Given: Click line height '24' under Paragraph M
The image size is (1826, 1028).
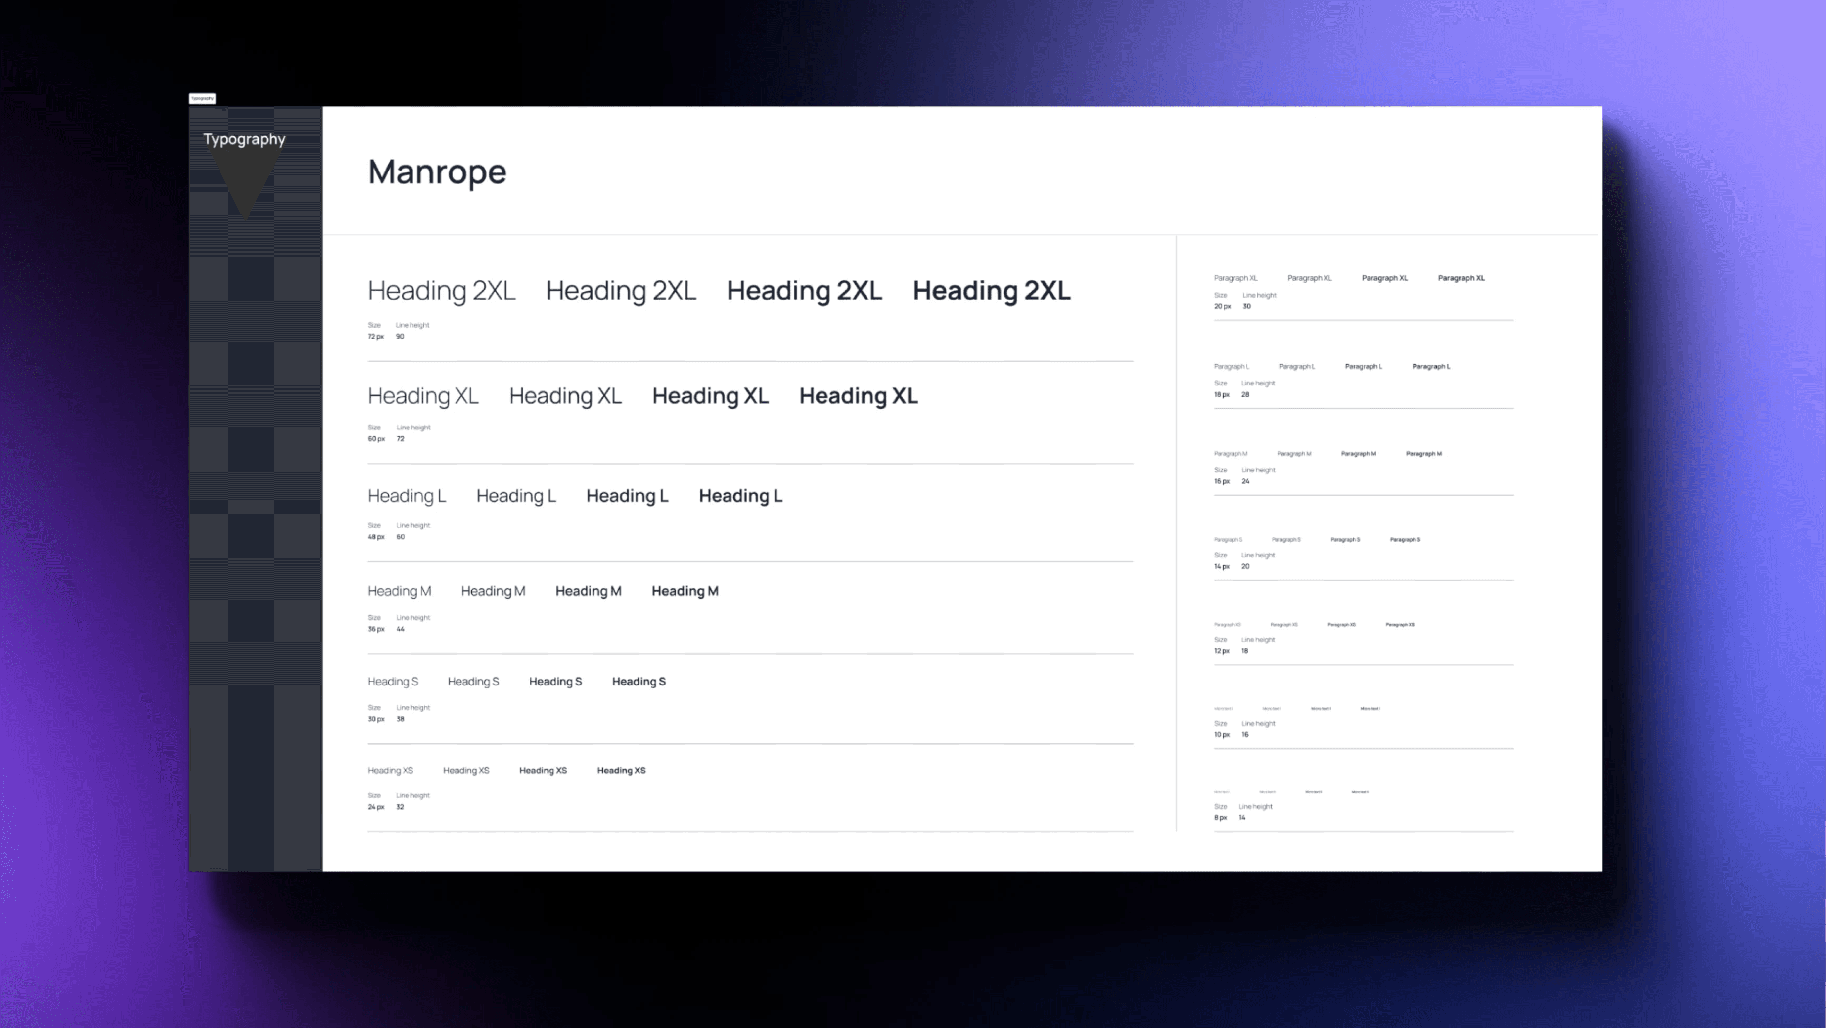Looking at the screenshot, I should click(x=1245, y=482).
